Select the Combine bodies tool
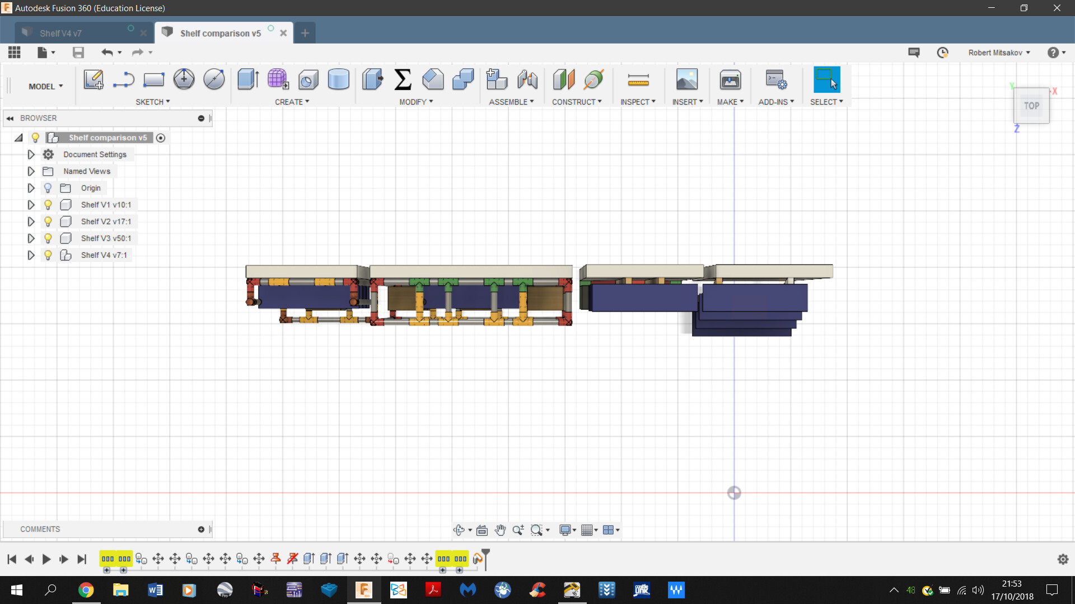 [x=463, y=79]
